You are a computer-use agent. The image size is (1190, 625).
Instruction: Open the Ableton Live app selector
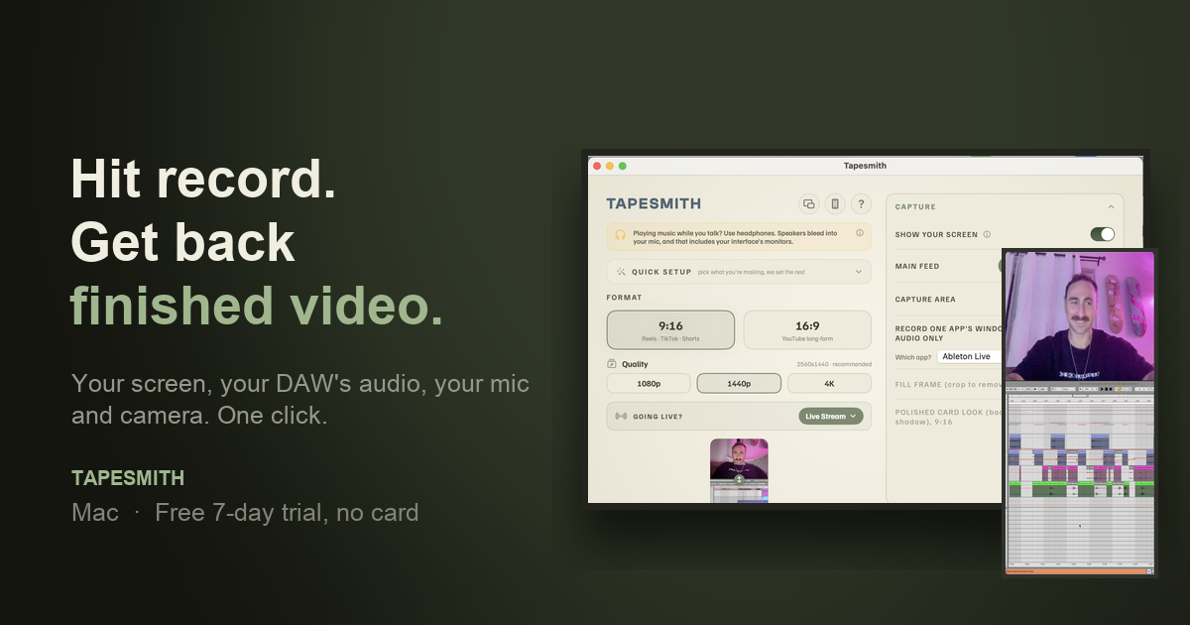969,356
